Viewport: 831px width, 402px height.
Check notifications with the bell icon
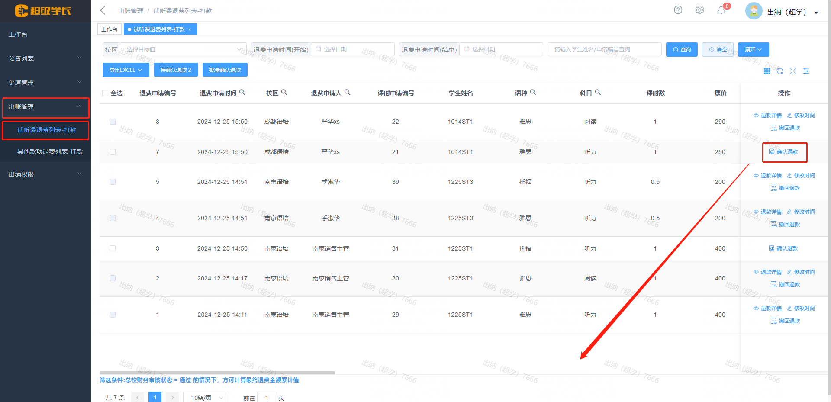(721, 10)
